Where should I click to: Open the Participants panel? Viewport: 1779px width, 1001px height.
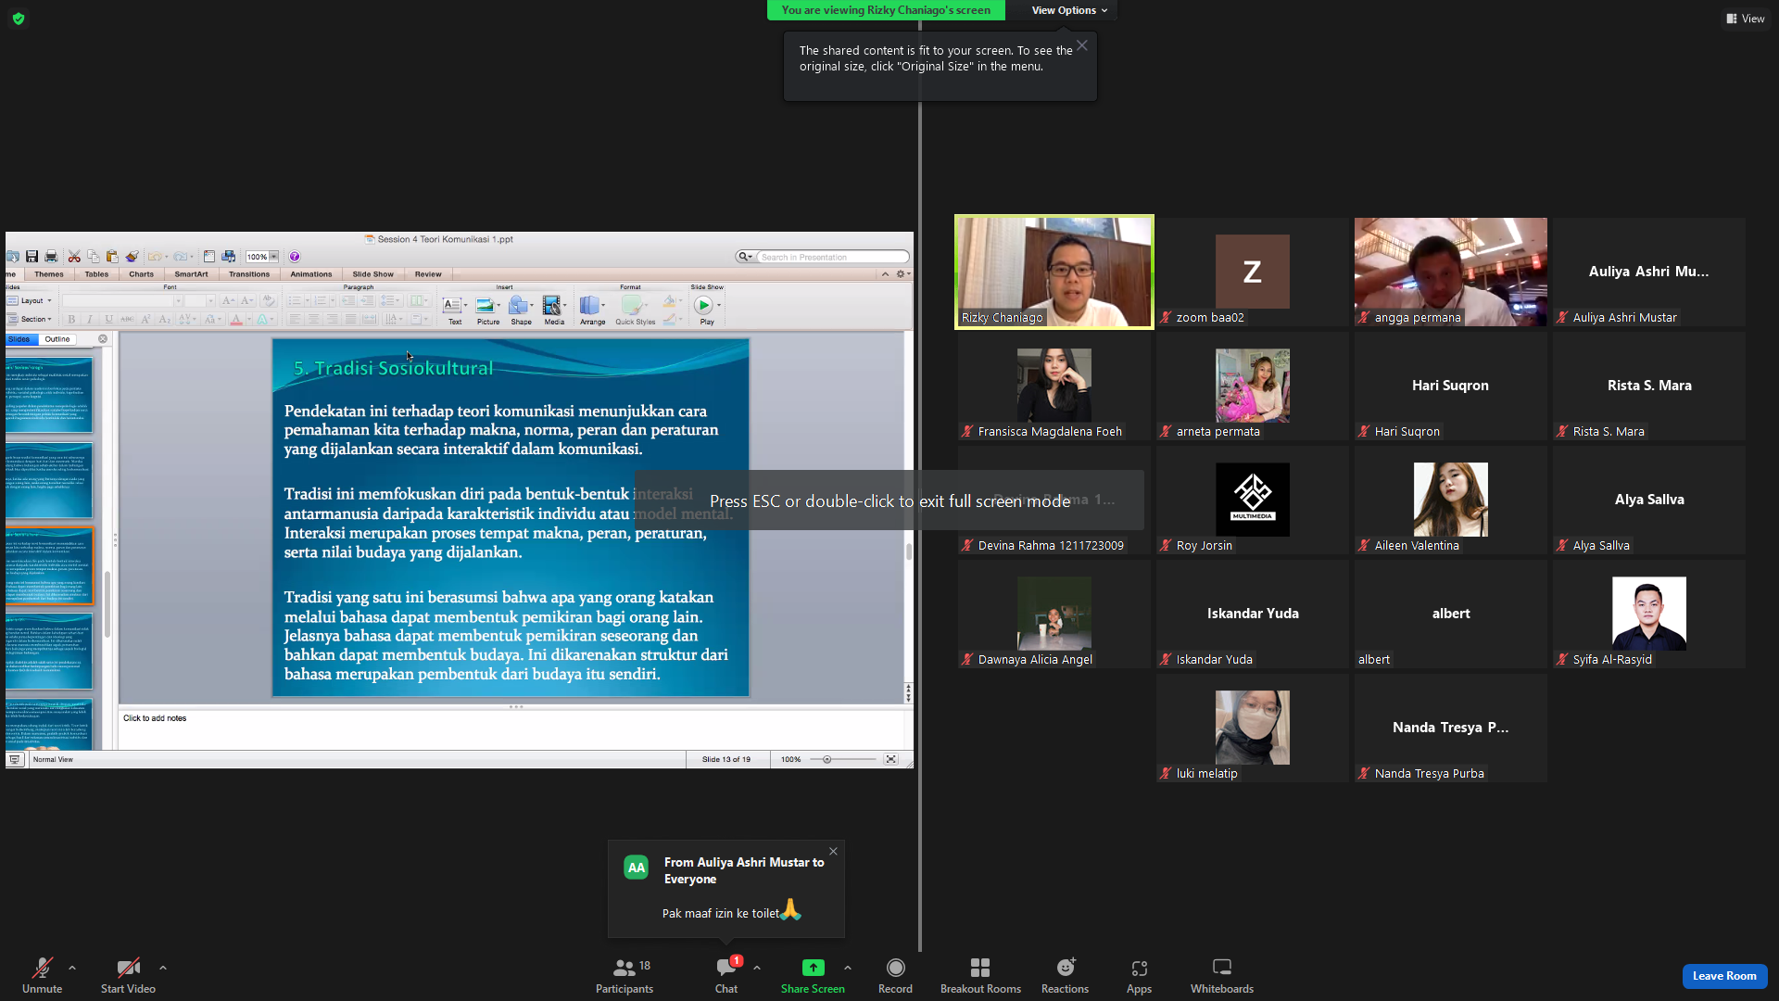coord(625,976)
